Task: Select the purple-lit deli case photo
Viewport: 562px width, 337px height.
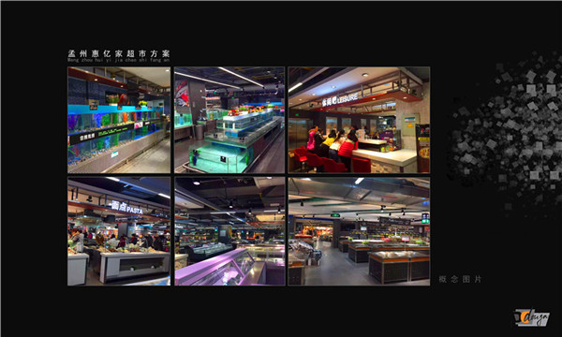Action: click(229, 231)
